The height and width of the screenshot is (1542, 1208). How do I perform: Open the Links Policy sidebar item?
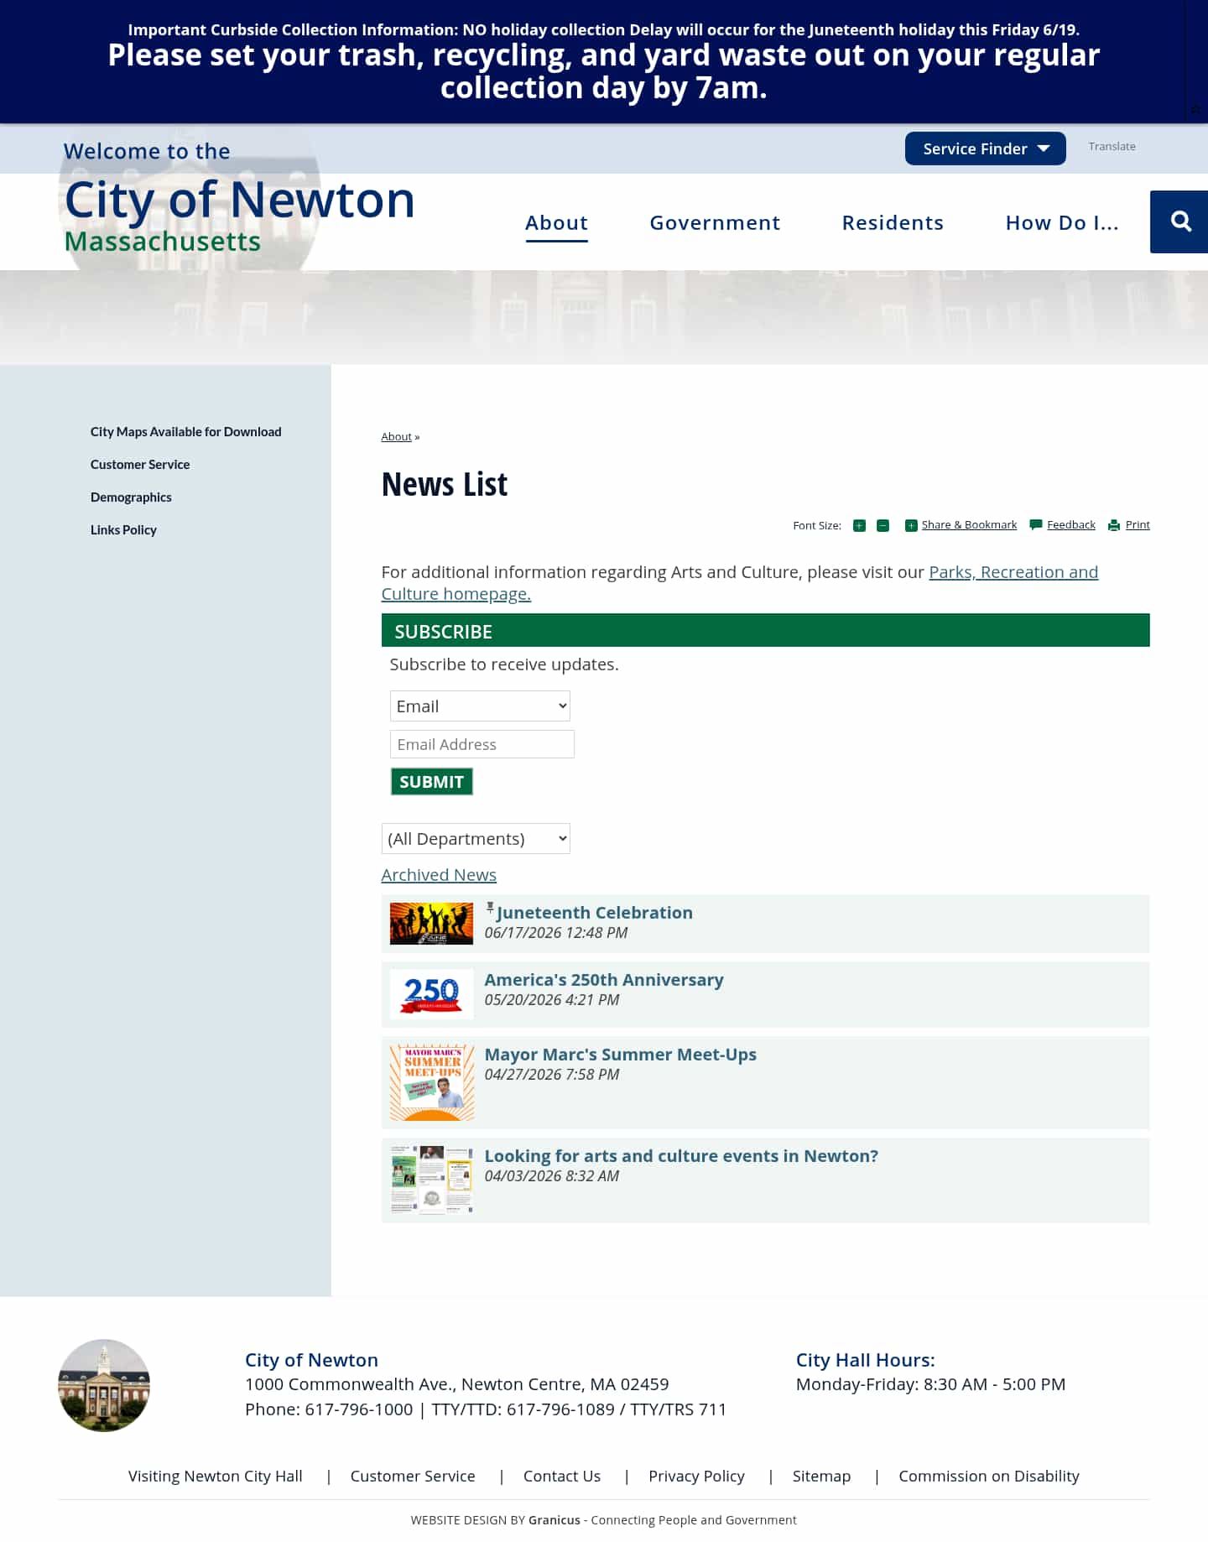pos(123,529)
